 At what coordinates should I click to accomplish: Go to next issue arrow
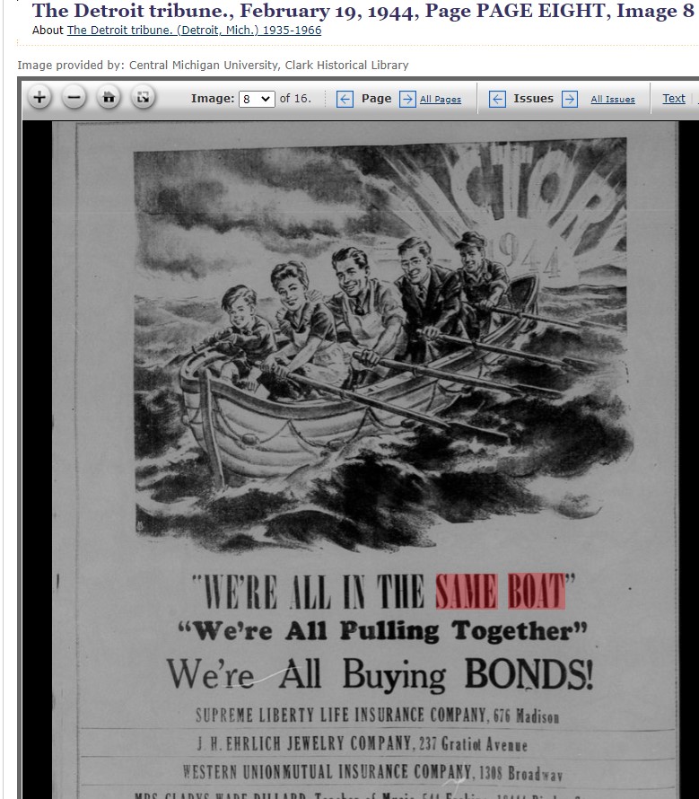coord(570,99)
